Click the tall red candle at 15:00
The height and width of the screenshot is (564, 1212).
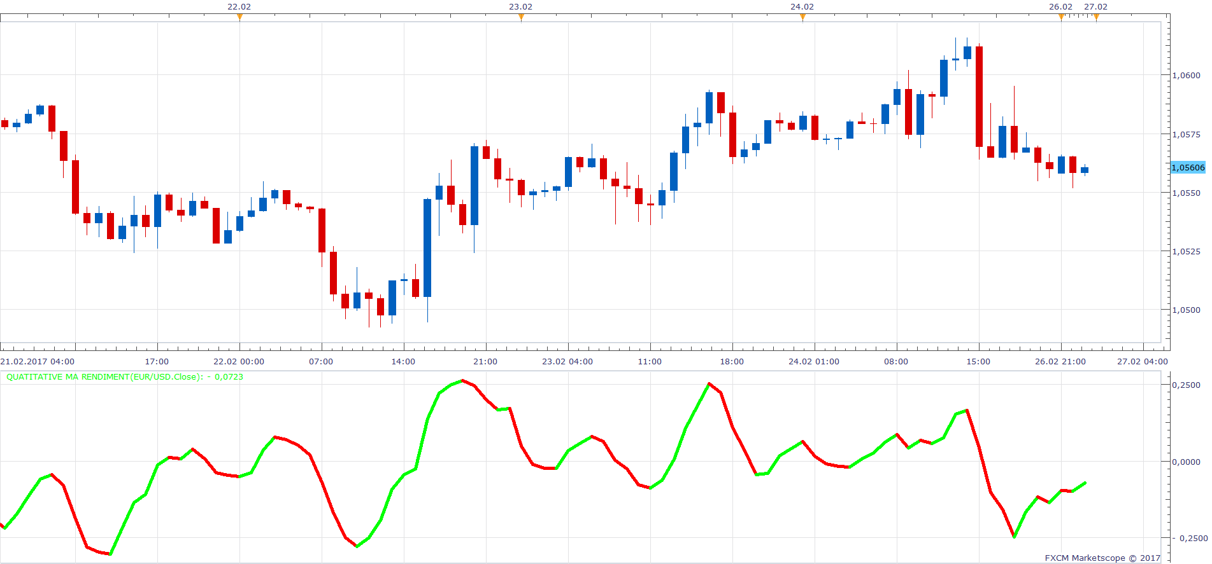[x=980, y=97]
